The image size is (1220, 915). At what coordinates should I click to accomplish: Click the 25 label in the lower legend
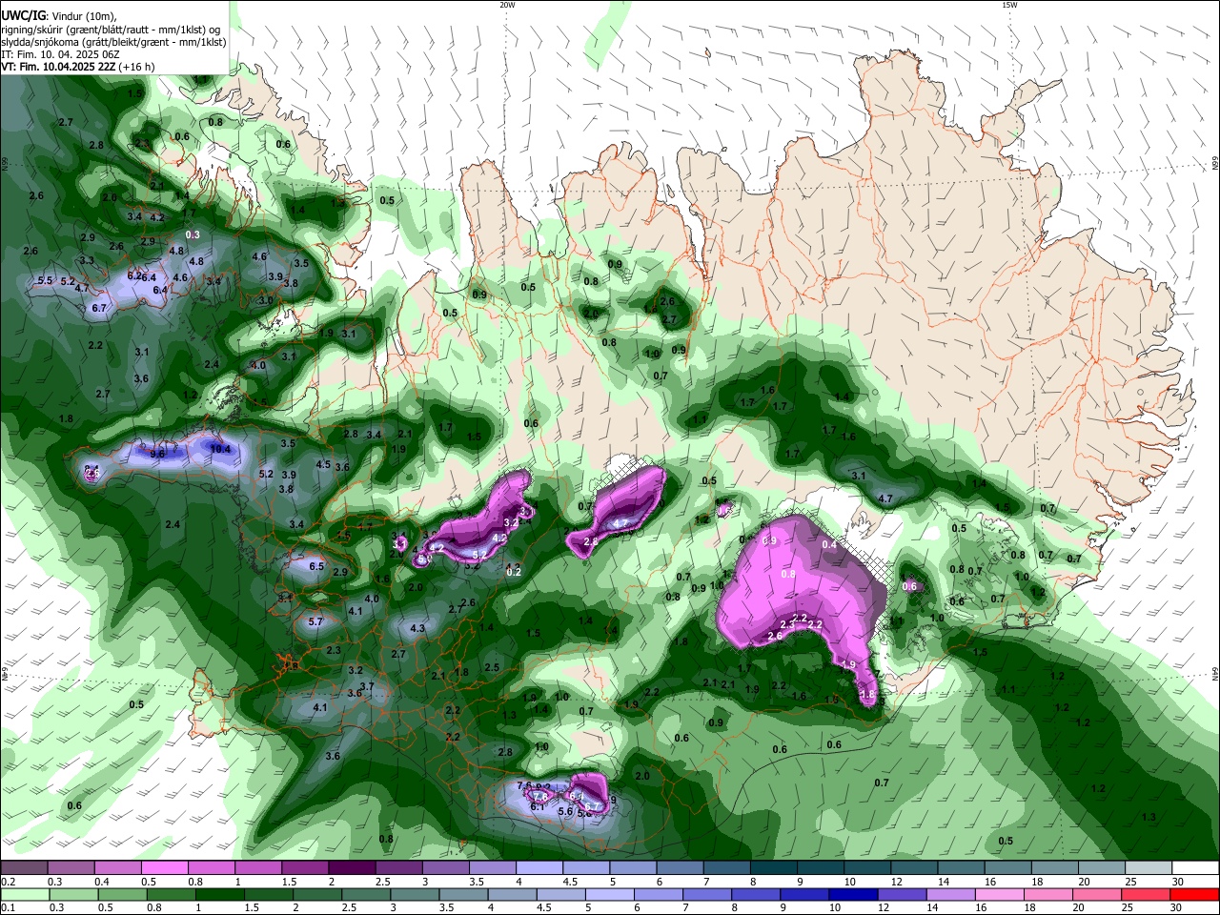coord(1127,908)
